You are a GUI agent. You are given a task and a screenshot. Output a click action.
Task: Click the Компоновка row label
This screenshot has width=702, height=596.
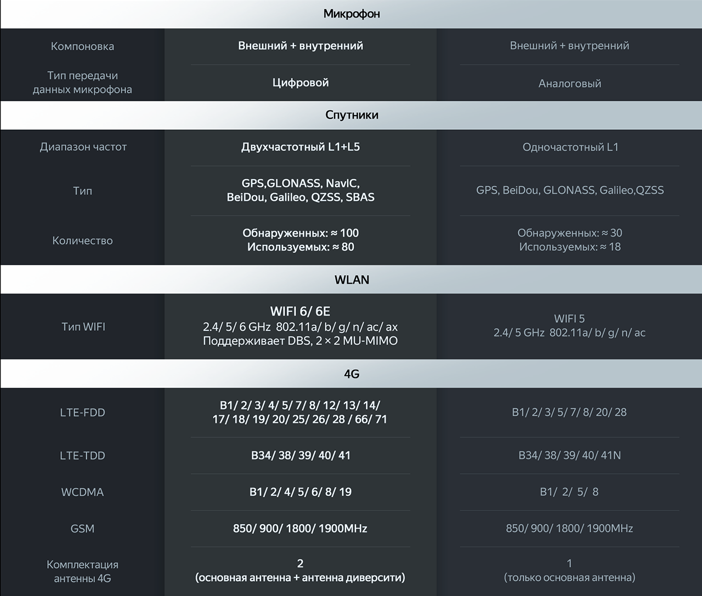click(82, 47)
